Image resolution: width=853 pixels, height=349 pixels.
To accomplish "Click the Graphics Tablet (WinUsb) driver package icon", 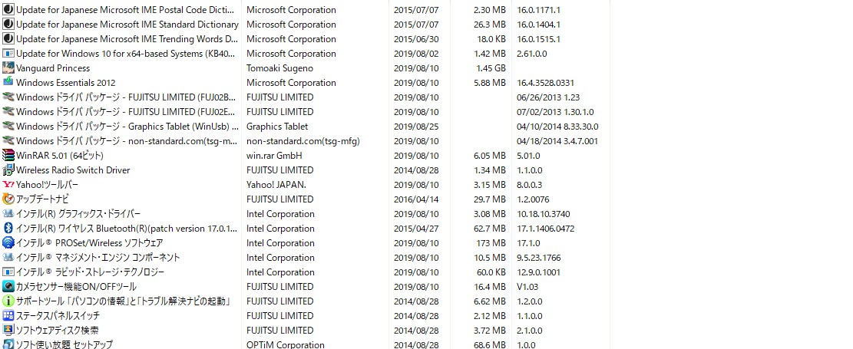I will 8,126.
